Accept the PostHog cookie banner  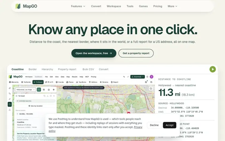point(169,125)
